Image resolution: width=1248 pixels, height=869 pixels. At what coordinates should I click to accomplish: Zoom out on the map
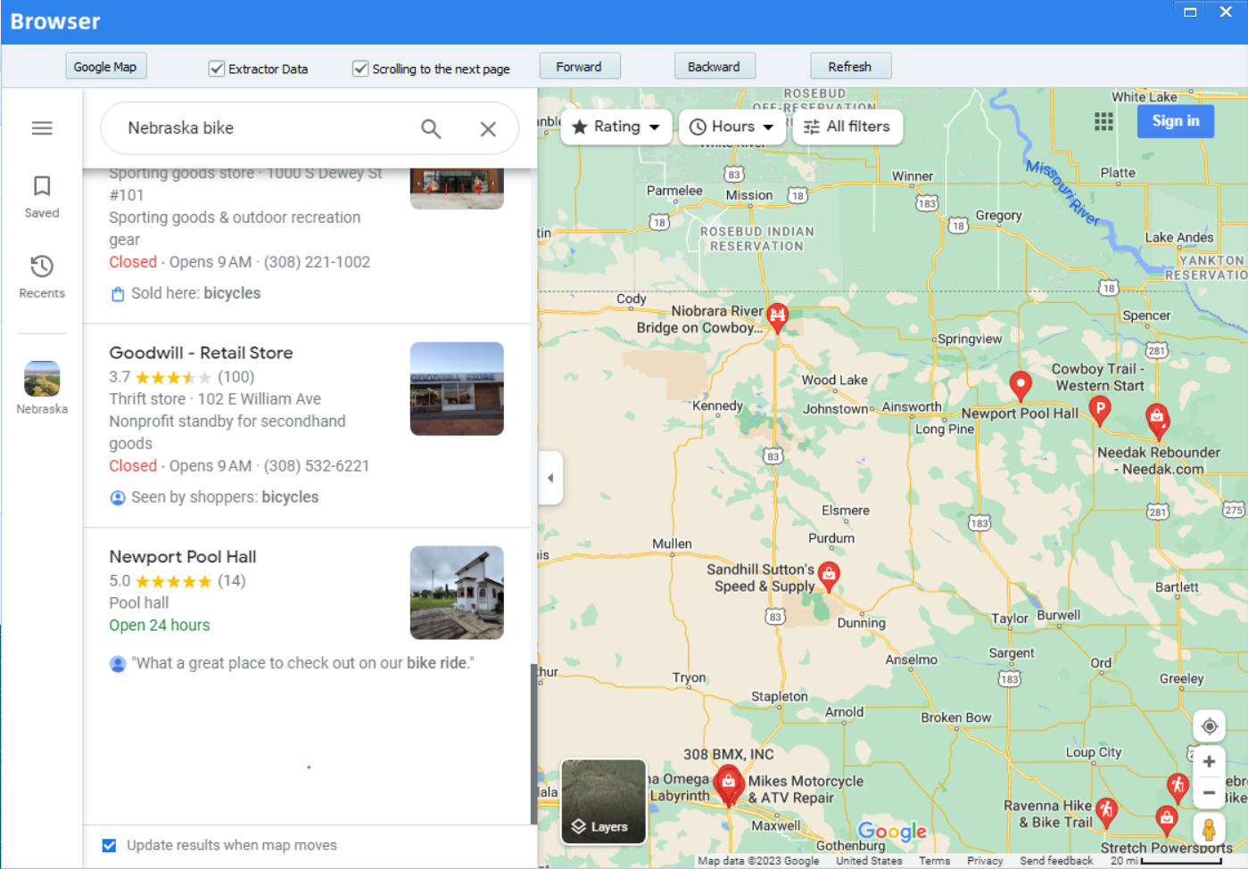(x=1209, y=792)
